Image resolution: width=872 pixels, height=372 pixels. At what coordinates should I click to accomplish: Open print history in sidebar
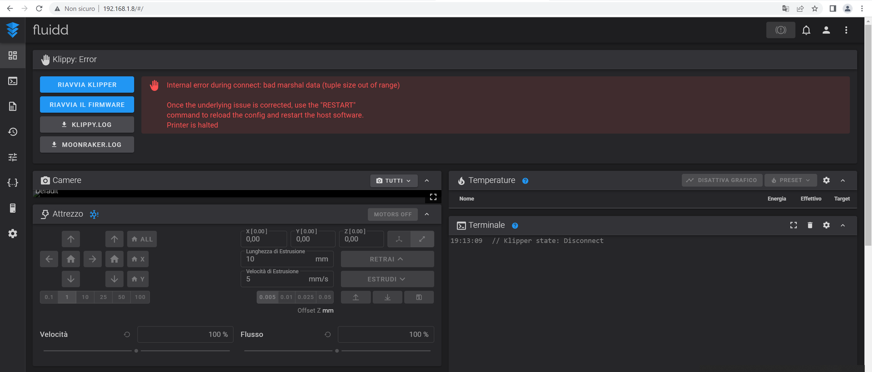(x=12, y=132)
